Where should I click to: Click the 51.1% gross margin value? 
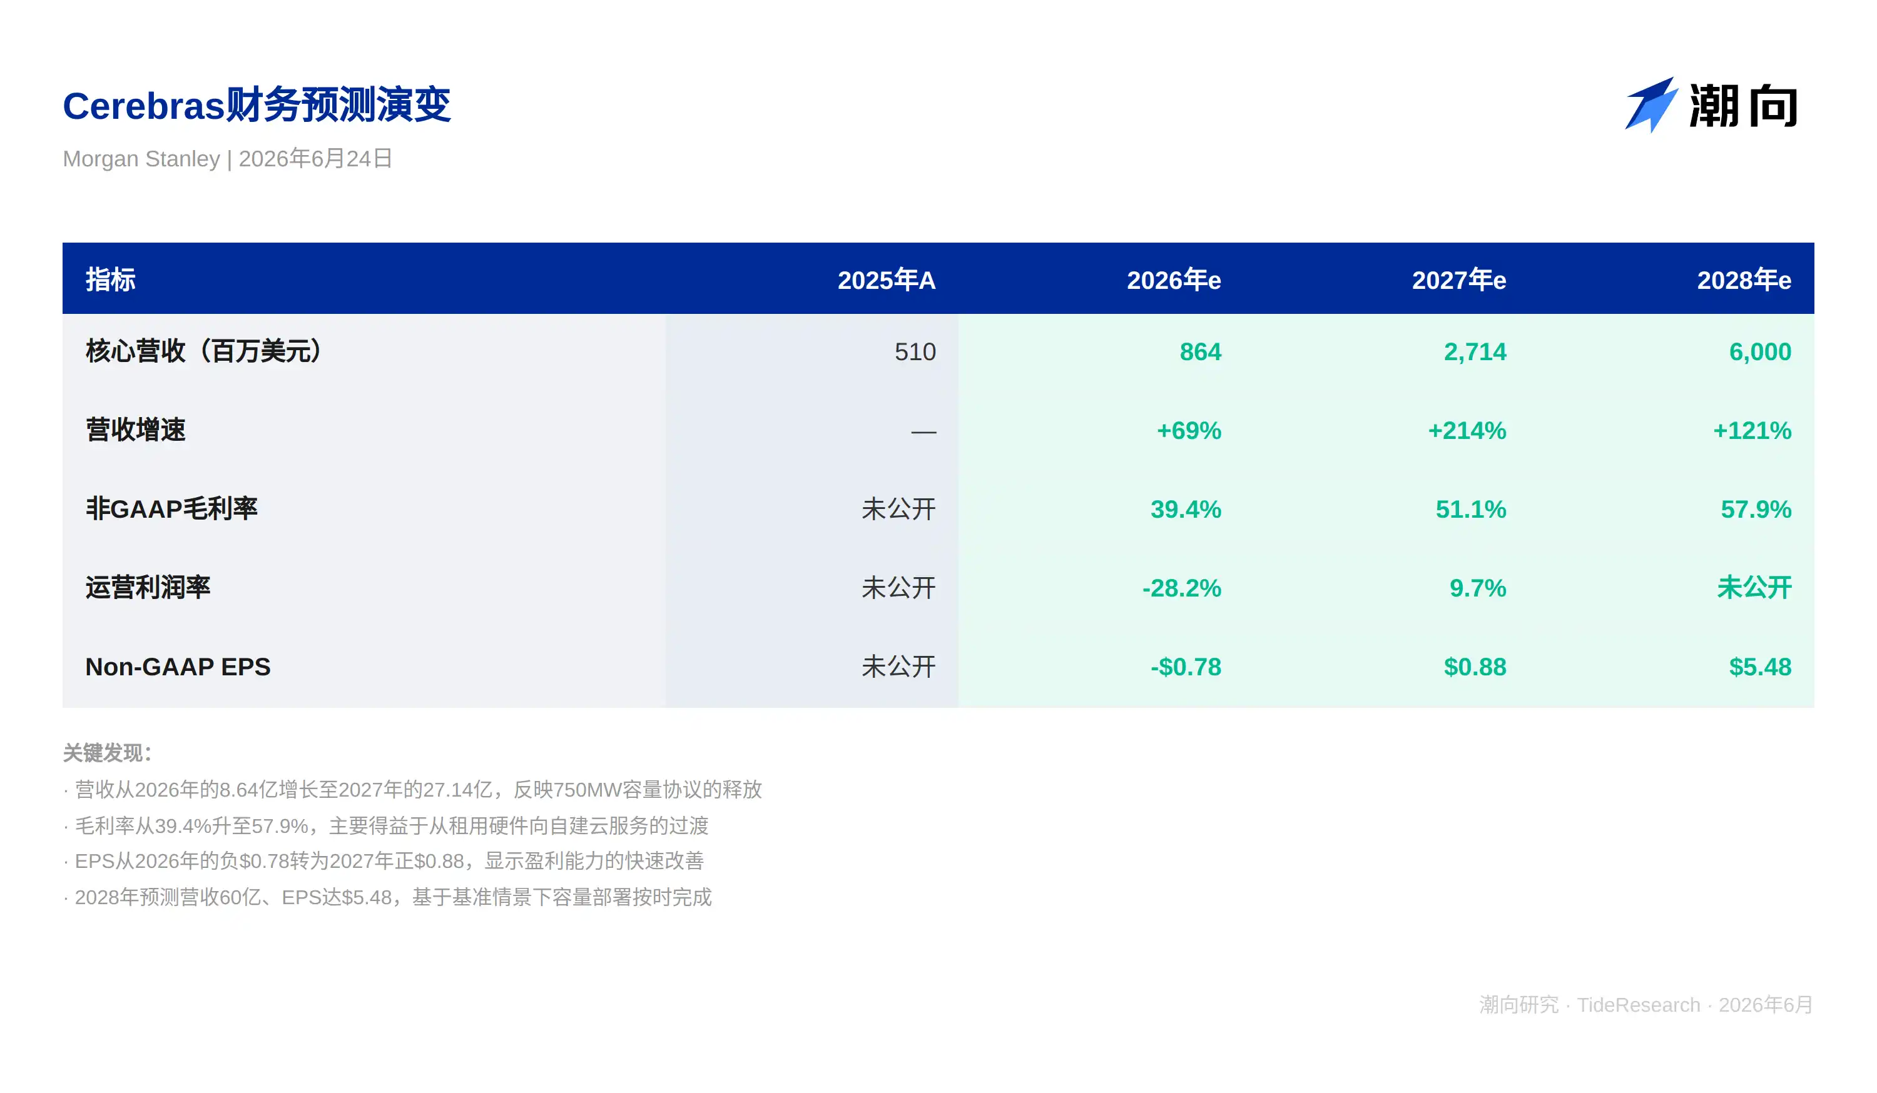click(x=1471, y=509)
